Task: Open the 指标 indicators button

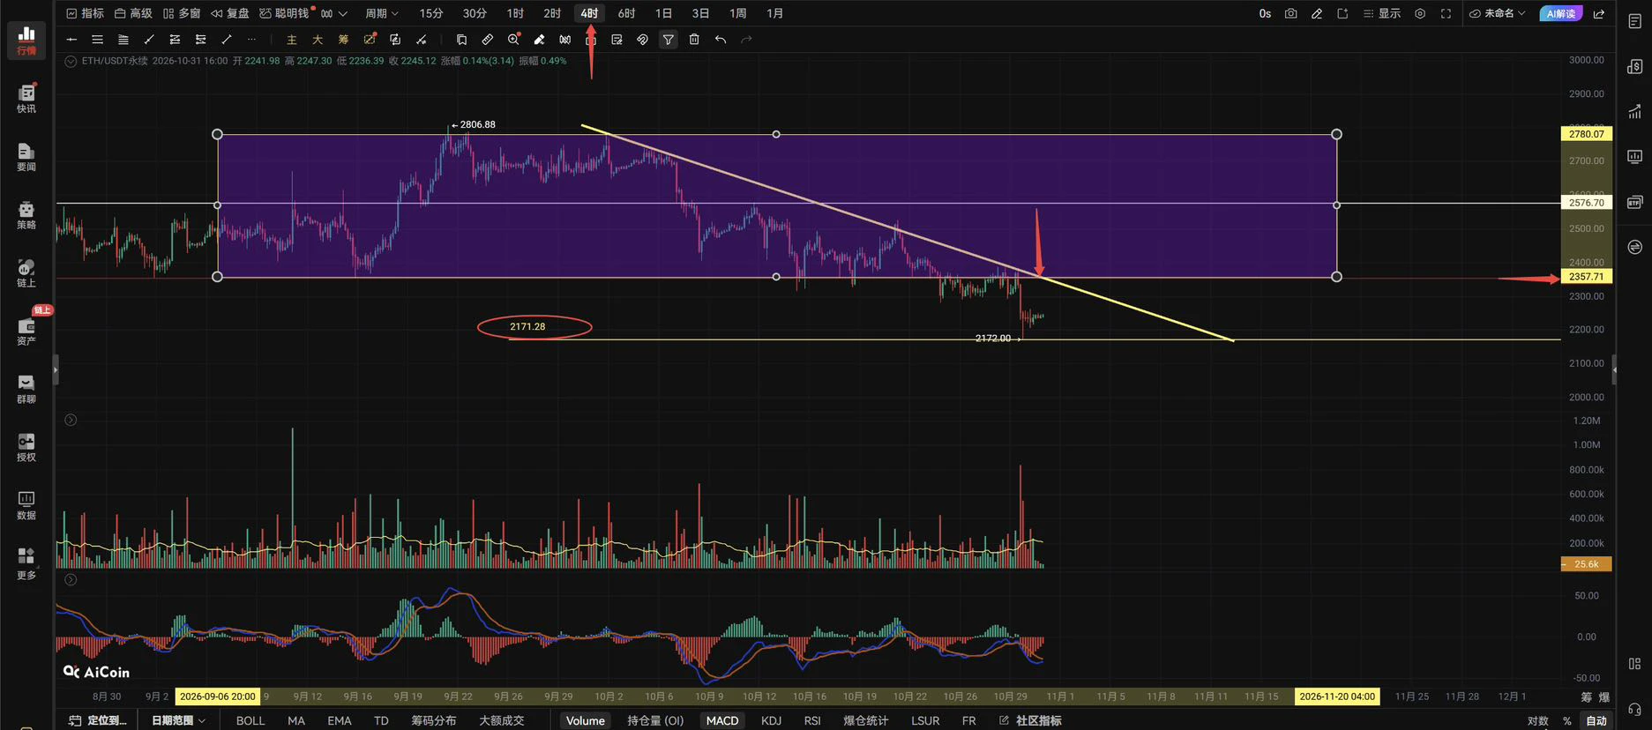Action: (x=85, y=13)
